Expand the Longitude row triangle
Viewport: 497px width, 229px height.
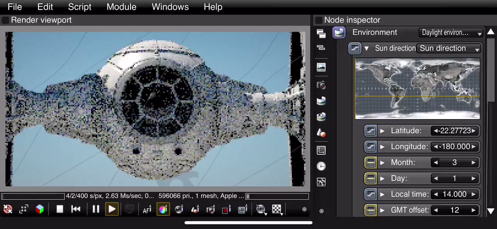point(382,147)
